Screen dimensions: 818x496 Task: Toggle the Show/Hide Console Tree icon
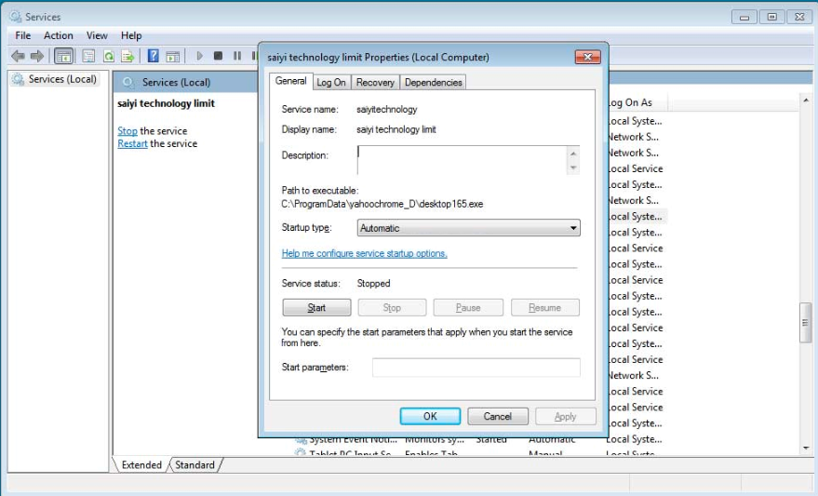pos(63,56)
